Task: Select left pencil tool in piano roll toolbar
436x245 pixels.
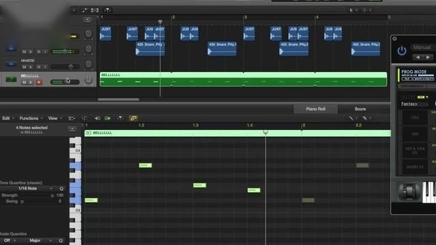Action: coord(352,118)
